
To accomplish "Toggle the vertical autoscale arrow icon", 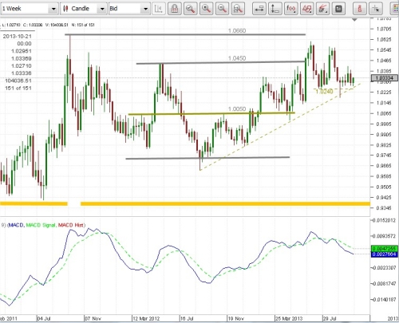I will click(x=275, y=9).
